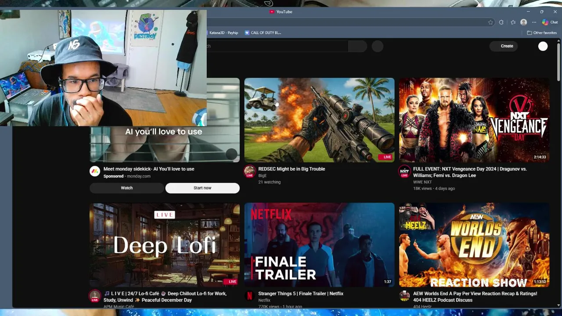The width and height of the screenshot is (562, 316).
Task: Click the "18K views • 4 days ago" text
Action: point(434,189)
